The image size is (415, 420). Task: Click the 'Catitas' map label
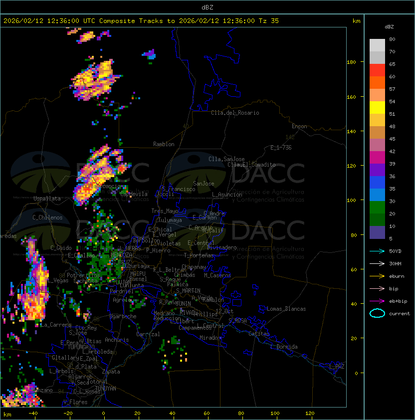[x=259, y=334]
